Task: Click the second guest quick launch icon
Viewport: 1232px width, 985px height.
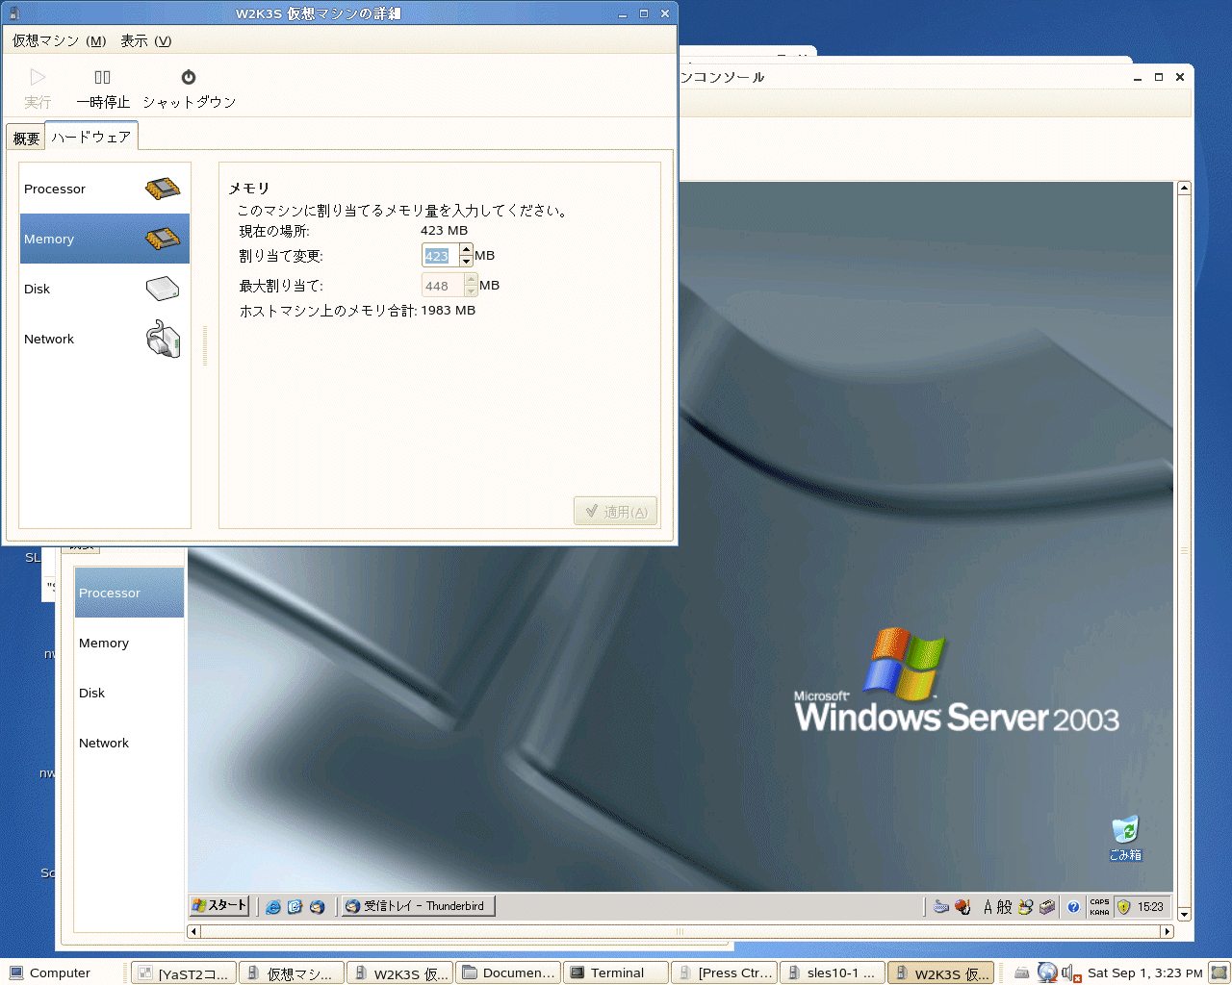Action: coord(295,906)
